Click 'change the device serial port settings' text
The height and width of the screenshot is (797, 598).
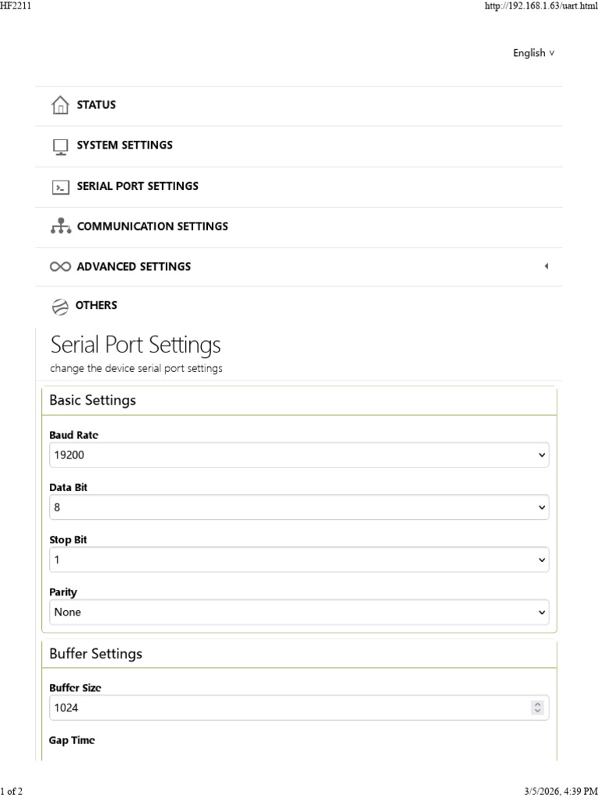tap(136, 368)
